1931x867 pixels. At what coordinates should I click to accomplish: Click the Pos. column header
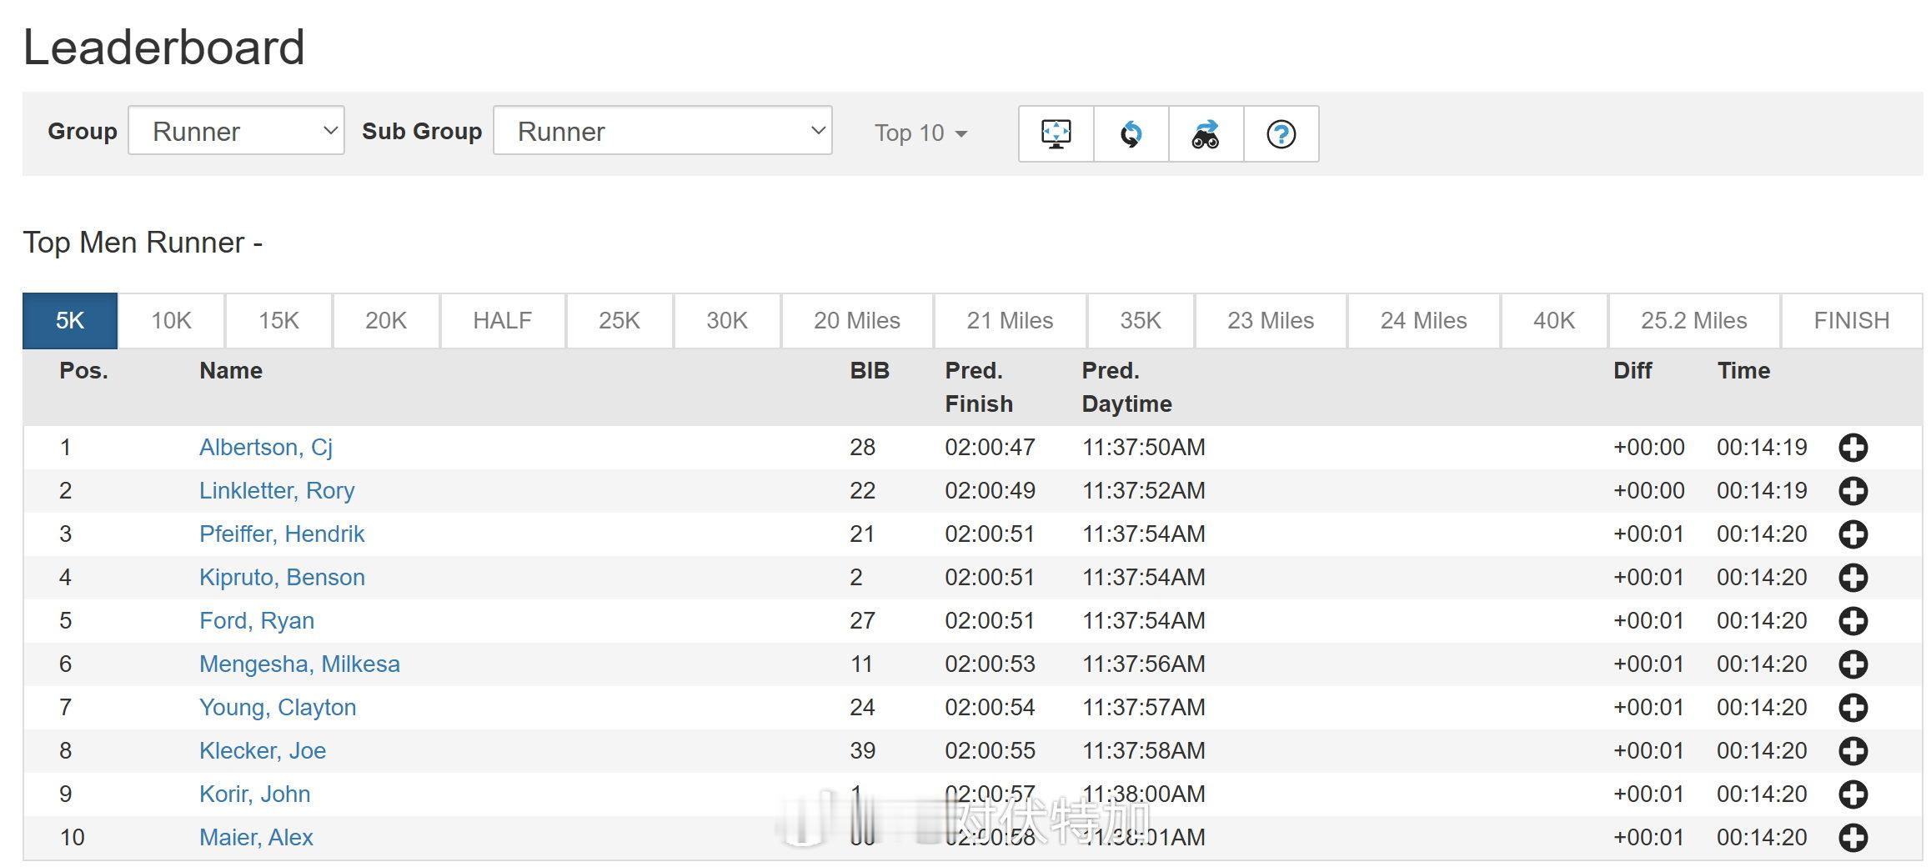84,371
